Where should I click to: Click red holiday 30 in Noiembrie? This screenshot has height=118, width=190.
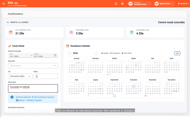(145, 96)
